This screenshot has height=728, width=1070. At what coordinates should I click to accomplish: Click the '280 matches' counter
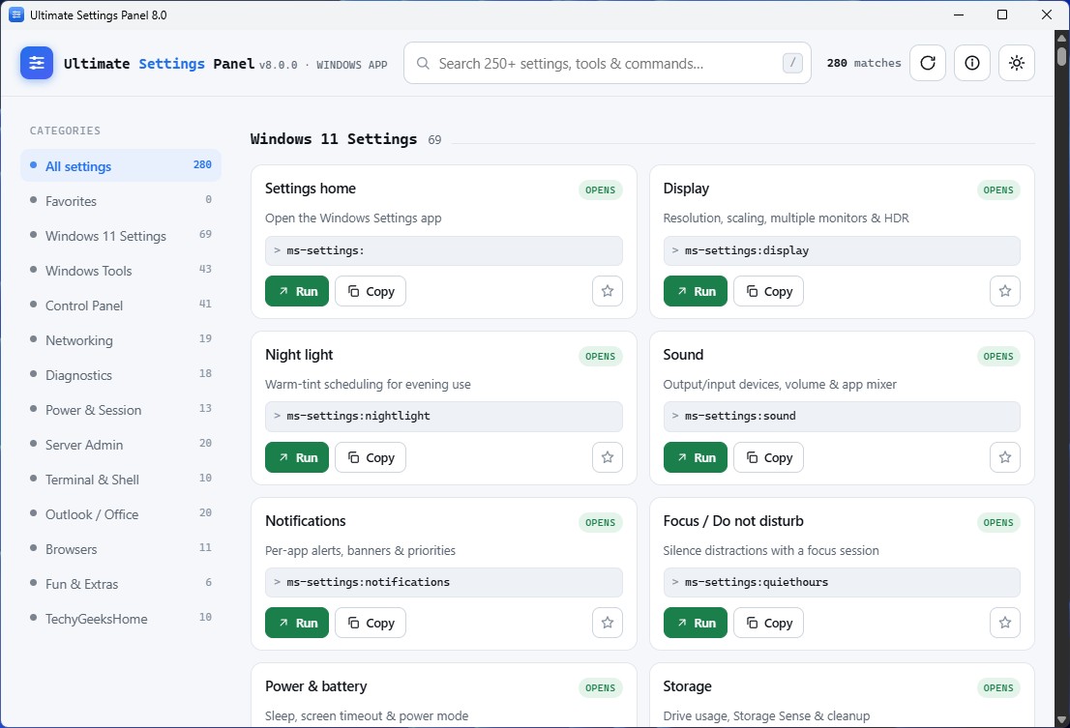pyautogui.click(x=863, y=63)
